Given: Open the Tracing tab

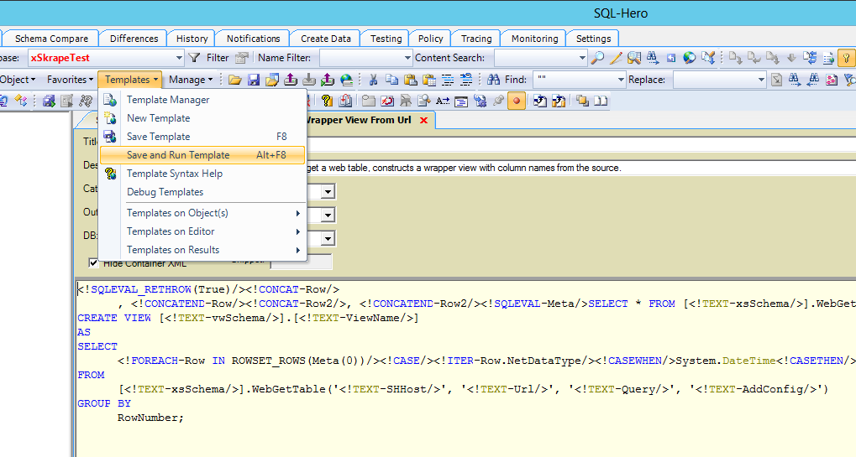Looking at the screenshot, I should click(476, 39).
